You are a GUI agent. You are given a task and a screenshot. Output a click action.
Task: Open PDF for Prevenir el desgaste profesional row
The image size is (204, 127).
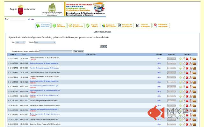pos(191,101)
